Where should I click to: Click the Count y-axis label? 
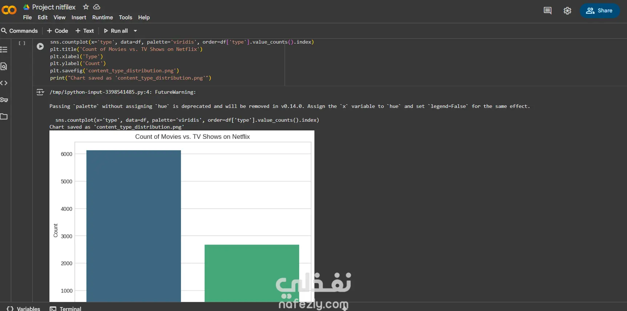point(56,230)
